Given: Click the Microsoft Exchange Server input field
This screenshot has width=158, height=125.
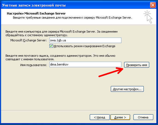Looking at the screenshot, I should tap(85, 40).
